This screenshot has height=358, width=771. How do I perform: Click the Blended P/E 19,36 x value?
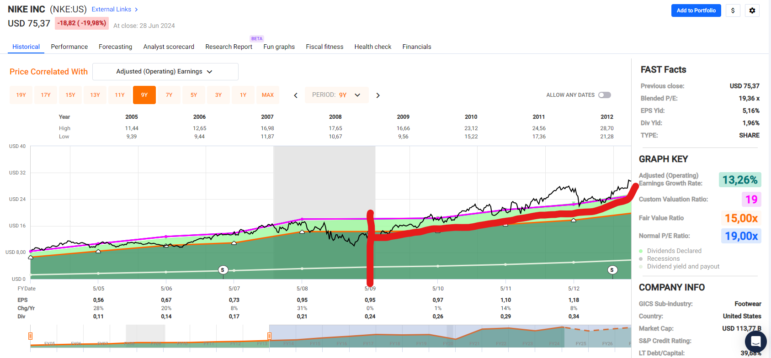coord(749,98)
